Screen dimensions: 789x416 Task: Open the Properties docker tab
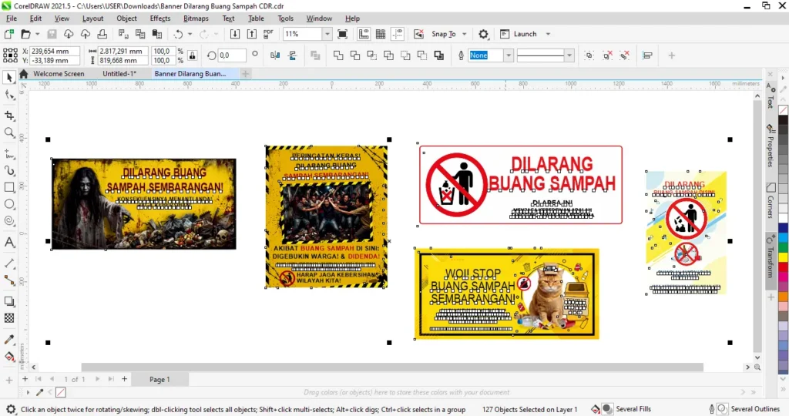771,146
